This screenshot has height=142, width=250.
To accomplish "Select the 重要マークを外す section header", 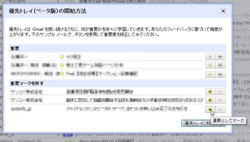I will (118, 83).
